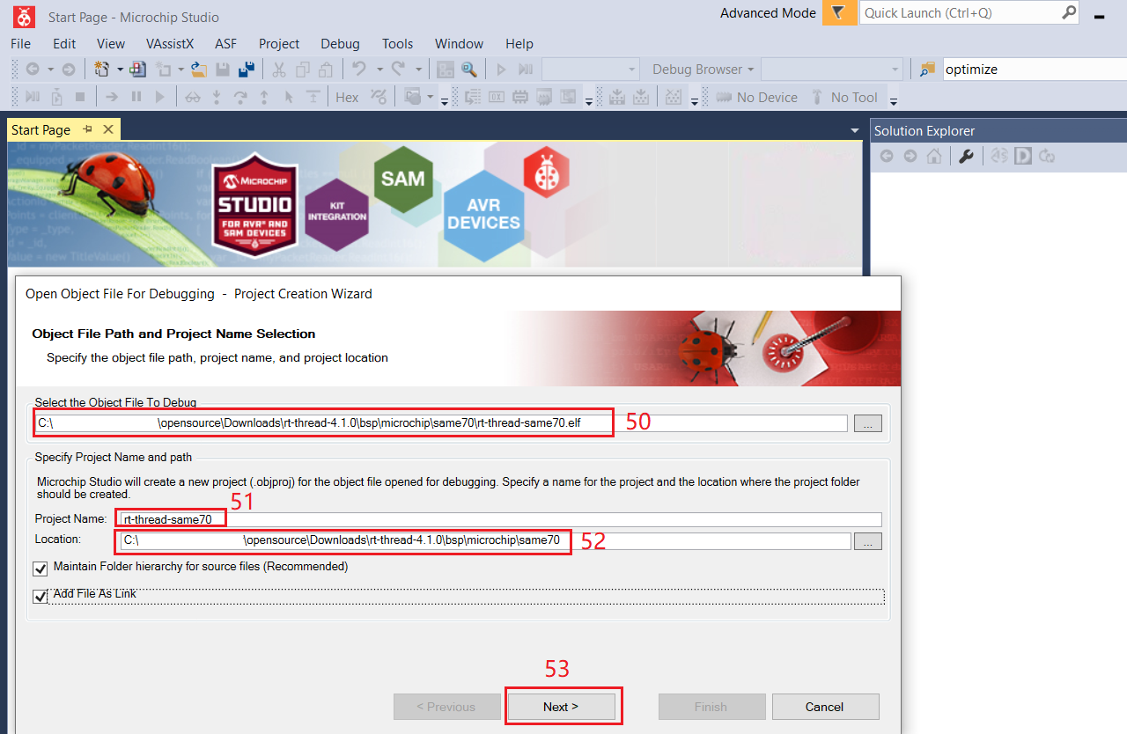1127x734 pixels.
Task: Open the document tab list dropdown arrow
Action: [854, 131]
